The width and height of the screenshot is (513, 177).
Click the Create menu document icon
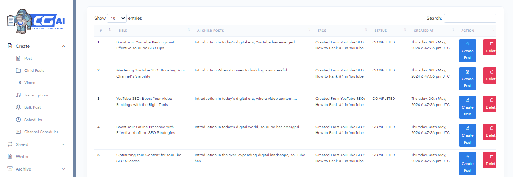click(10, 46)
